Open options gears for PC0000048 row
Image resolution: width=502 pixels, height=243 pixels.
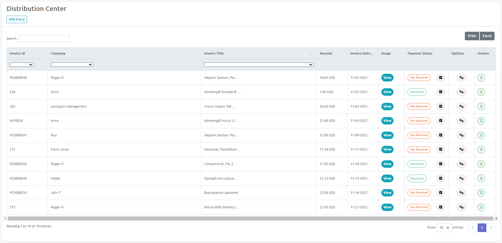coord(461,78)
